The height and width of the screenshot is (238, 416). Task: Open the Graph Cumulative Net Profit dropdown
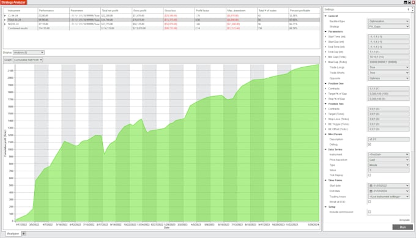tap(28, 60)
